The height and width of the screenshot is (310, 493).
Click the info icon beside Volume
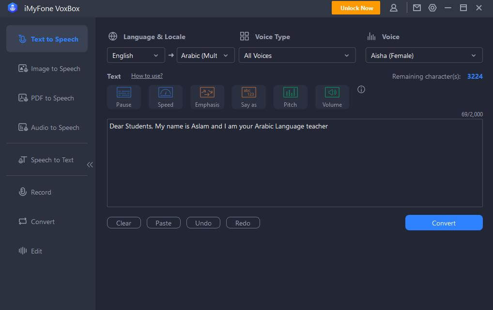[x=361, y=90]
